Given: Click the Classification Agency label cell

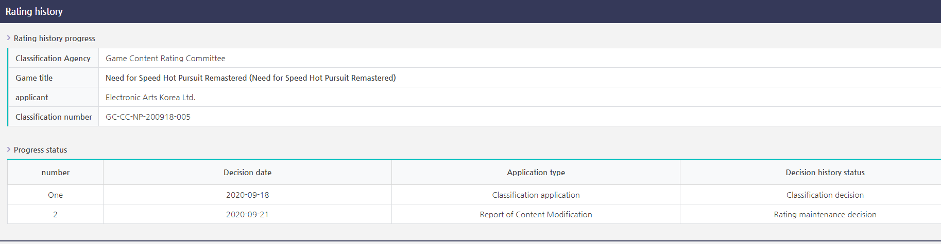Looking at the screenshot, I should [53, 59].
